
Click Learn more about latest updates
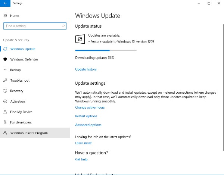(x=83, y=143)
